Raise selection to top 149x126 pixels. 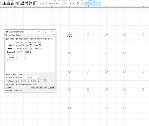point(35,3)
